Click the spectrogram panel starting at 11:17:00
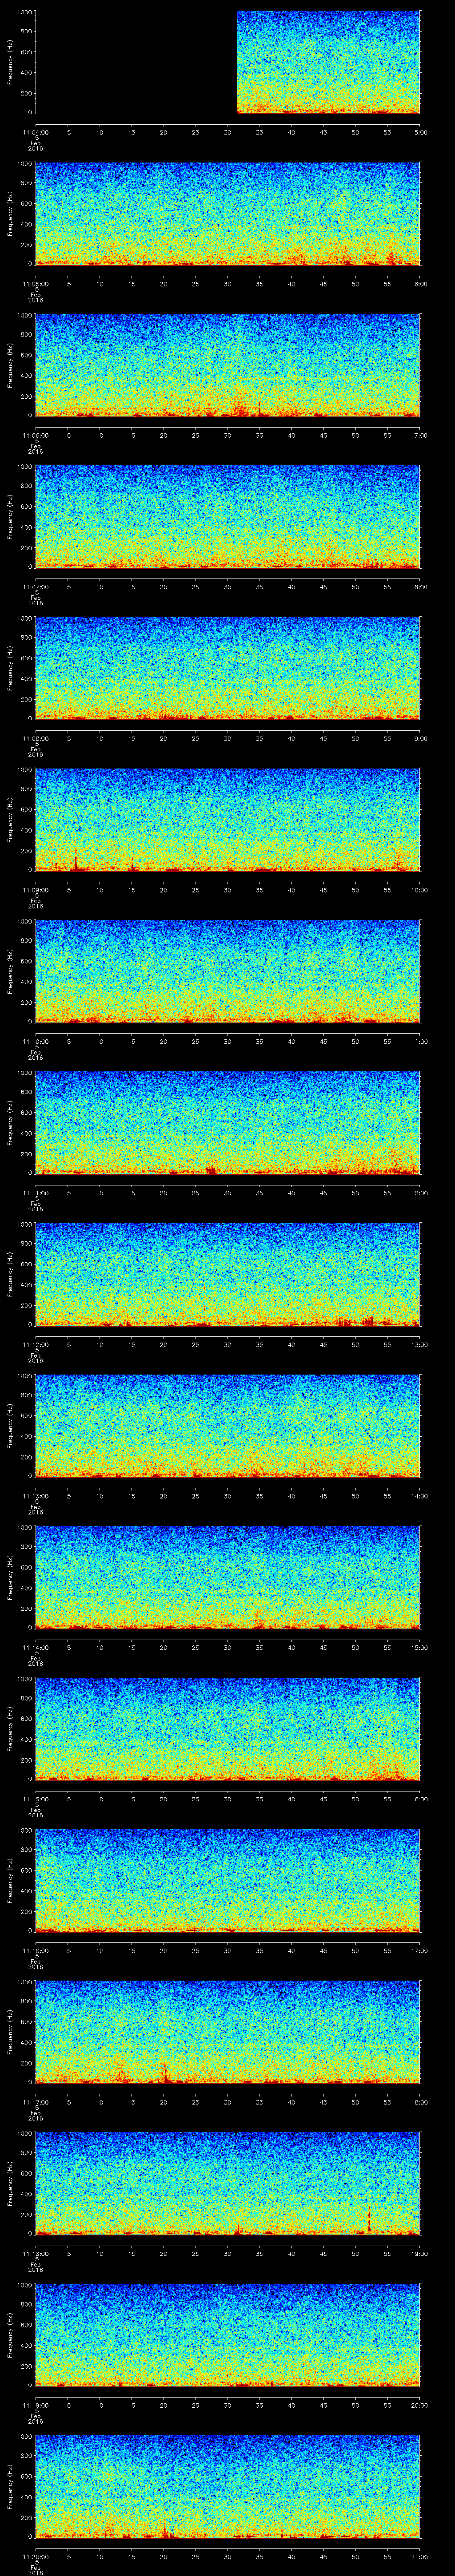455x2576 pixels. tap(228, 2032)
